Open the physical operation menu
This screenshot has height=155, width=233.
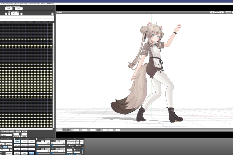point(20,4)
